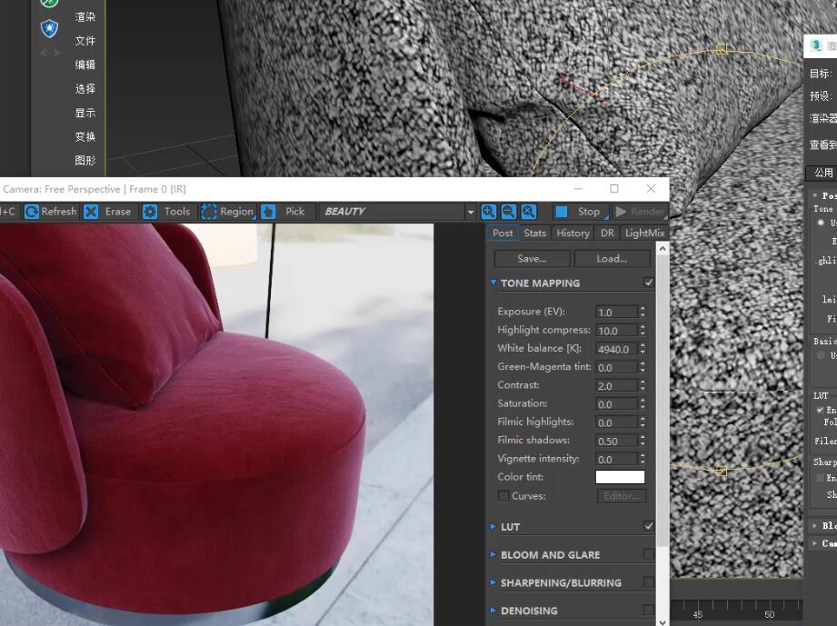
Task: Click the Render play button
Action: 640,212
